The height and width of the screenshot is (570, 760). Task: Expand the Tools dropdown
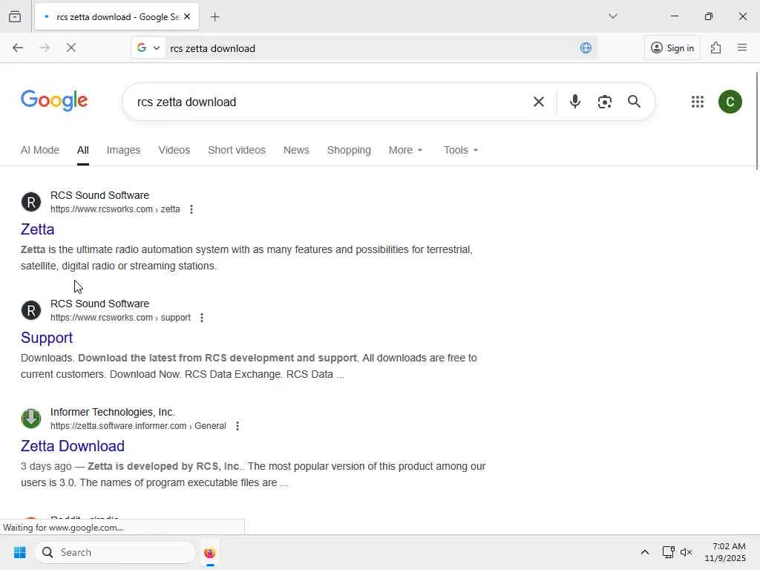click(x=460, y=150)
